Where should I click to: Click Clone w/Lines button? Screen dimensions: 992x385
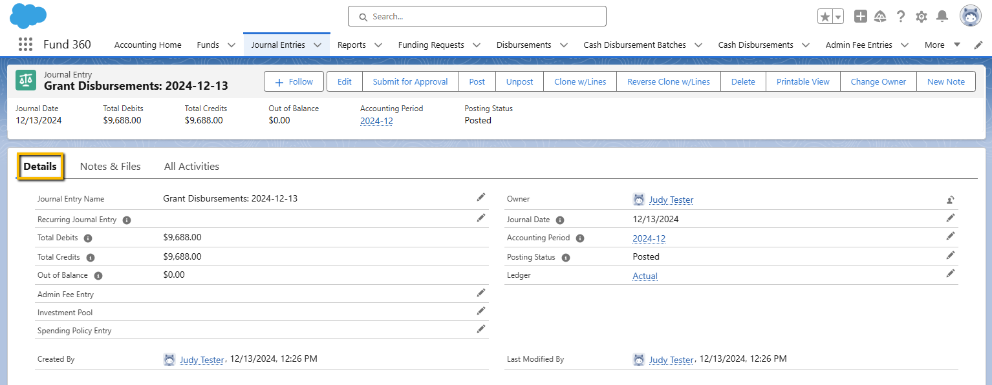(x=581, y=81)
